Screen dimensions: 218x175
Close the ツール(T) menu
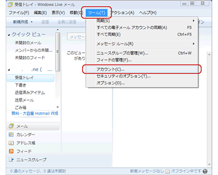pyautogui.click(x=97, y=13)
